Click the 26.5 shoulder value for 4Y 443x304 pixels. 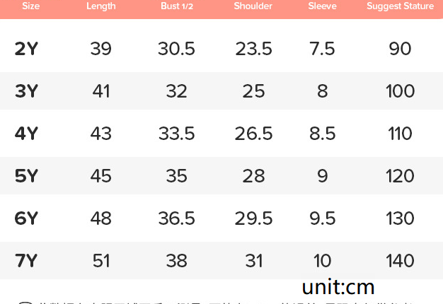[253, 133]
